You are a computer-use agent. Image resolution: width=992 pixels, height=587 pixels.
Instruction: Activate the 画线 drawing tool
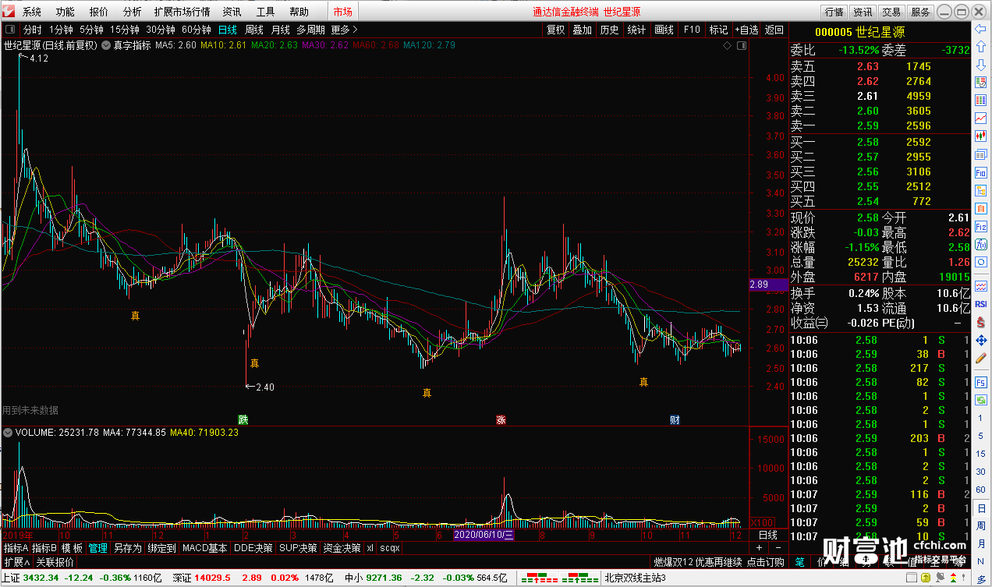pos(664,30)
